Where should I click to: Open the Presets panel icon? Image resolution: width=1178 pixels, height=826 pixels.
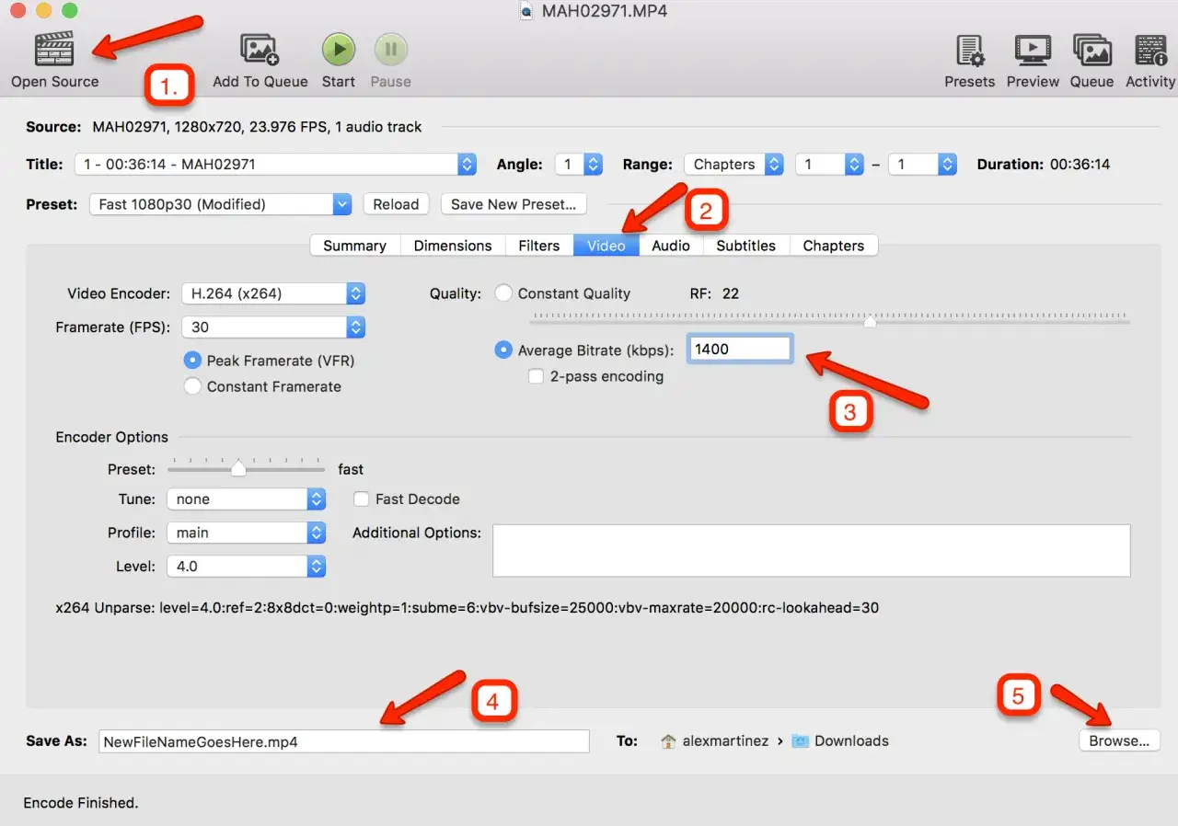[970, 50]
